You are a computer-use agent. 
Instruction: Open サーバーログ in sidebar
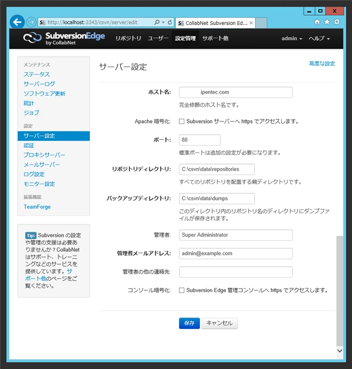[39, 84]
